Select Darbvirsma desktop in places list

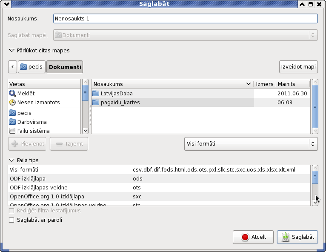point(44,122)
